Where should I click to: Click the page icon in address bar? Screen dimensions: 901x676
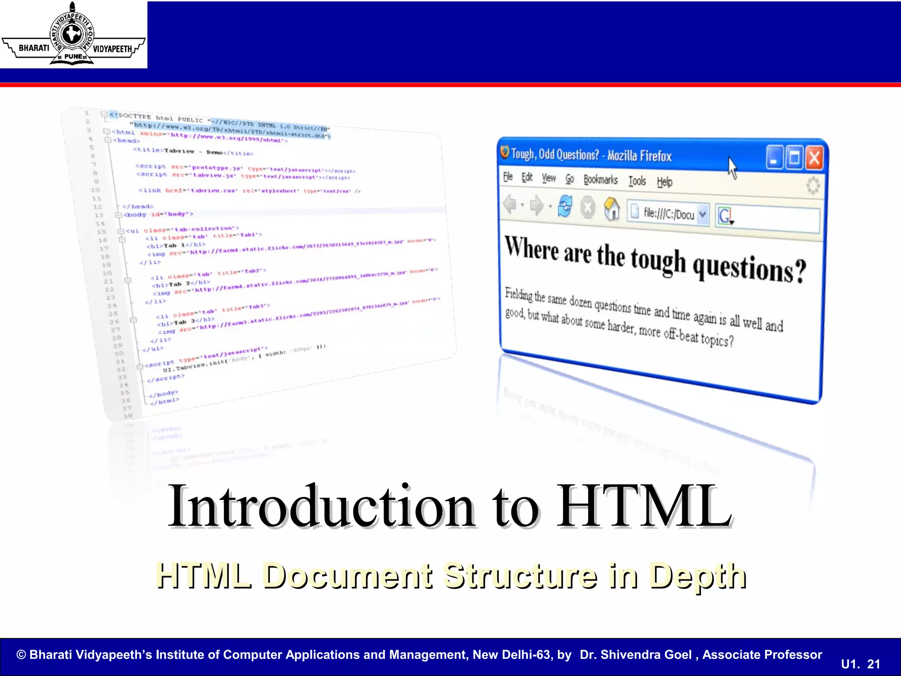pos(635,212)
